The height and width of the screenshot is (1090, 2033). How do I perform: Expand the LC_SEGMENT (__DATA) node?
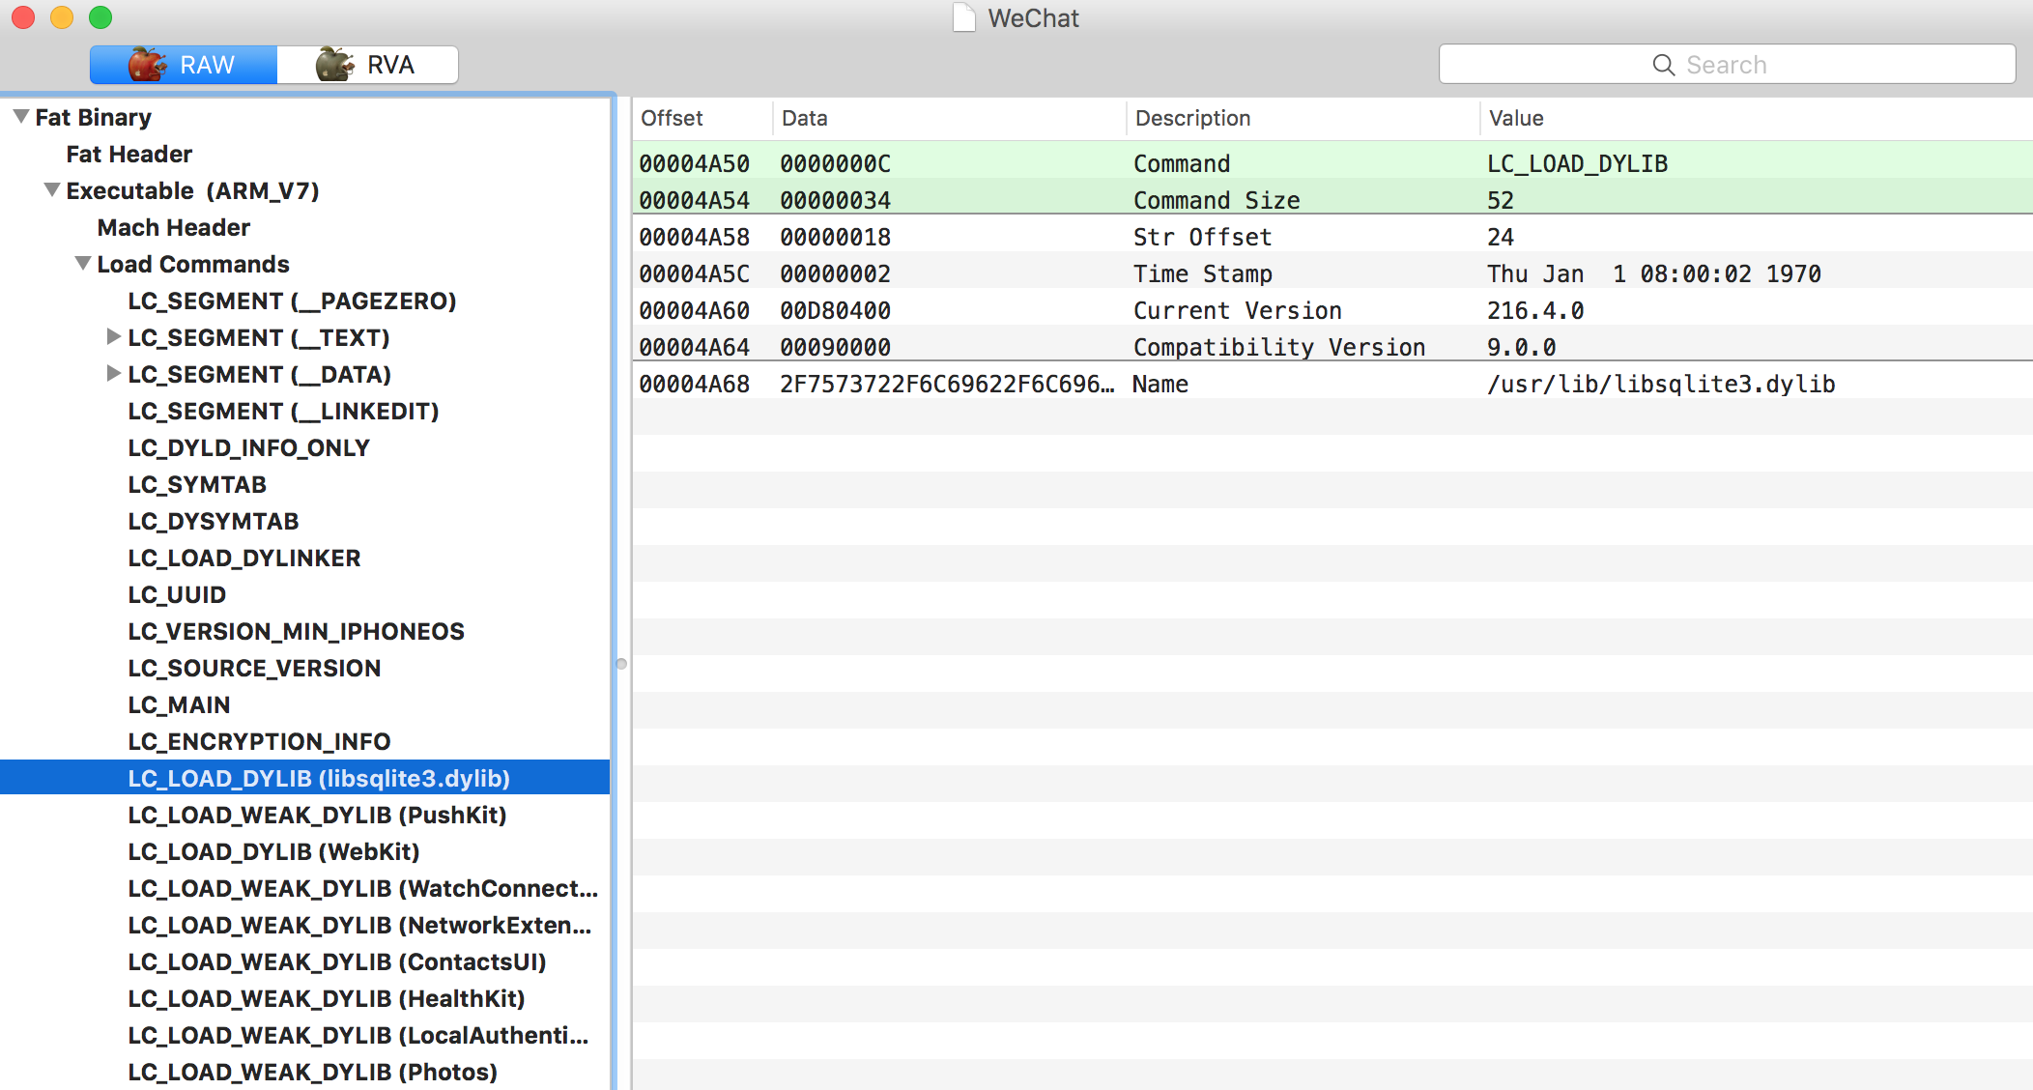coord(114,374)
